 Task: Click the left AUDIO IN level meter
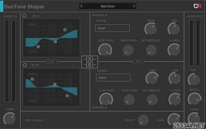click(x=7, y=61)
